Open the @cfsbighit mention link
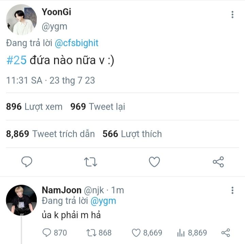The image size is (245, 244). [x=77, y=43]
